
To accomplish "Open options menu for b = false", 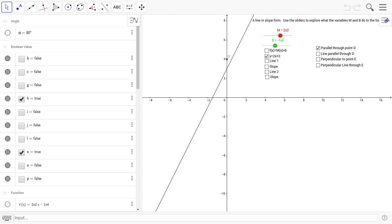I will (132, 58).
